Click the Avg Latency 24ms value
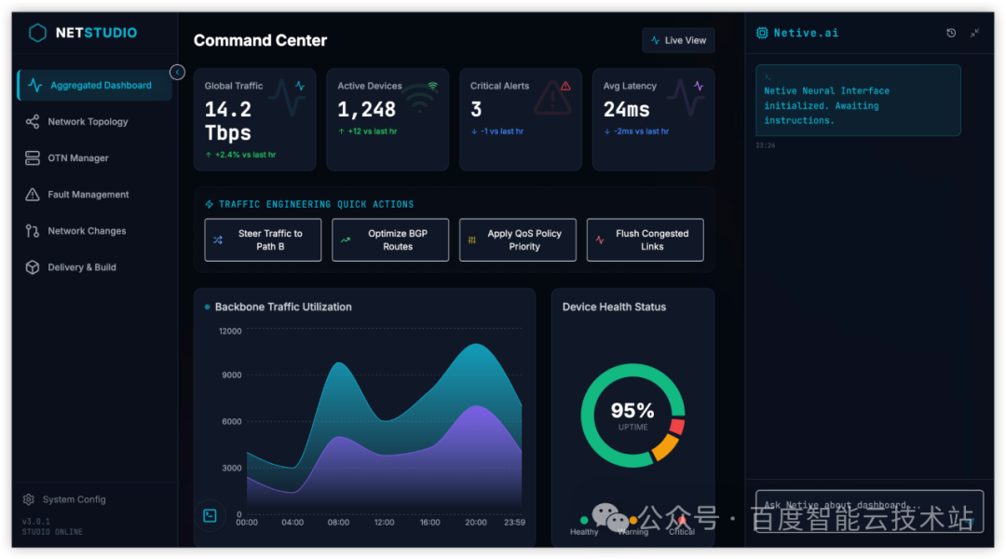Image resolution: width=1006 pixels, height=559 pixels. pyautogui.click(x=627, y=110)
